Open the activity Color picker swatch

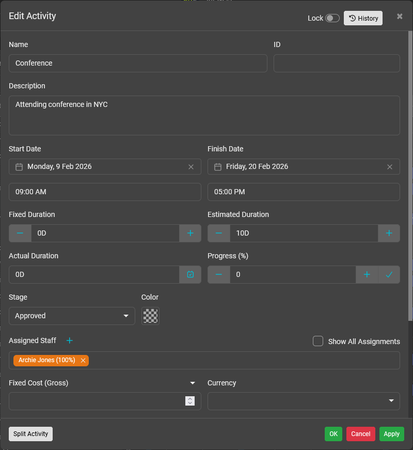[x=150, y=316]
